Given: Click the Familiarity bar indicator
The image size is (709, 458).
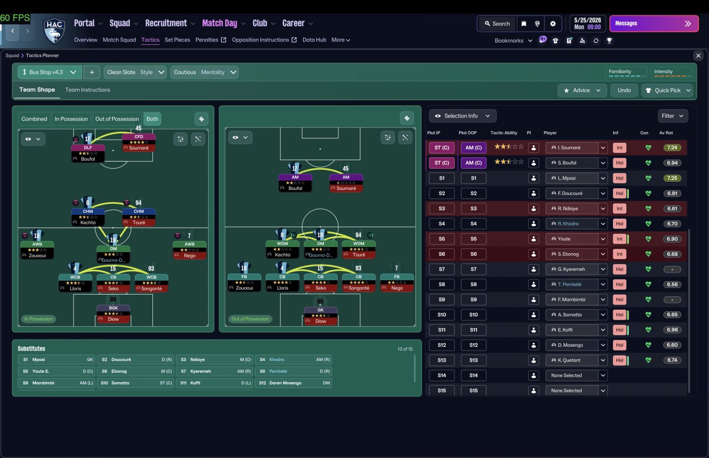Looking at the screenshot, I should tap(626, 73).
